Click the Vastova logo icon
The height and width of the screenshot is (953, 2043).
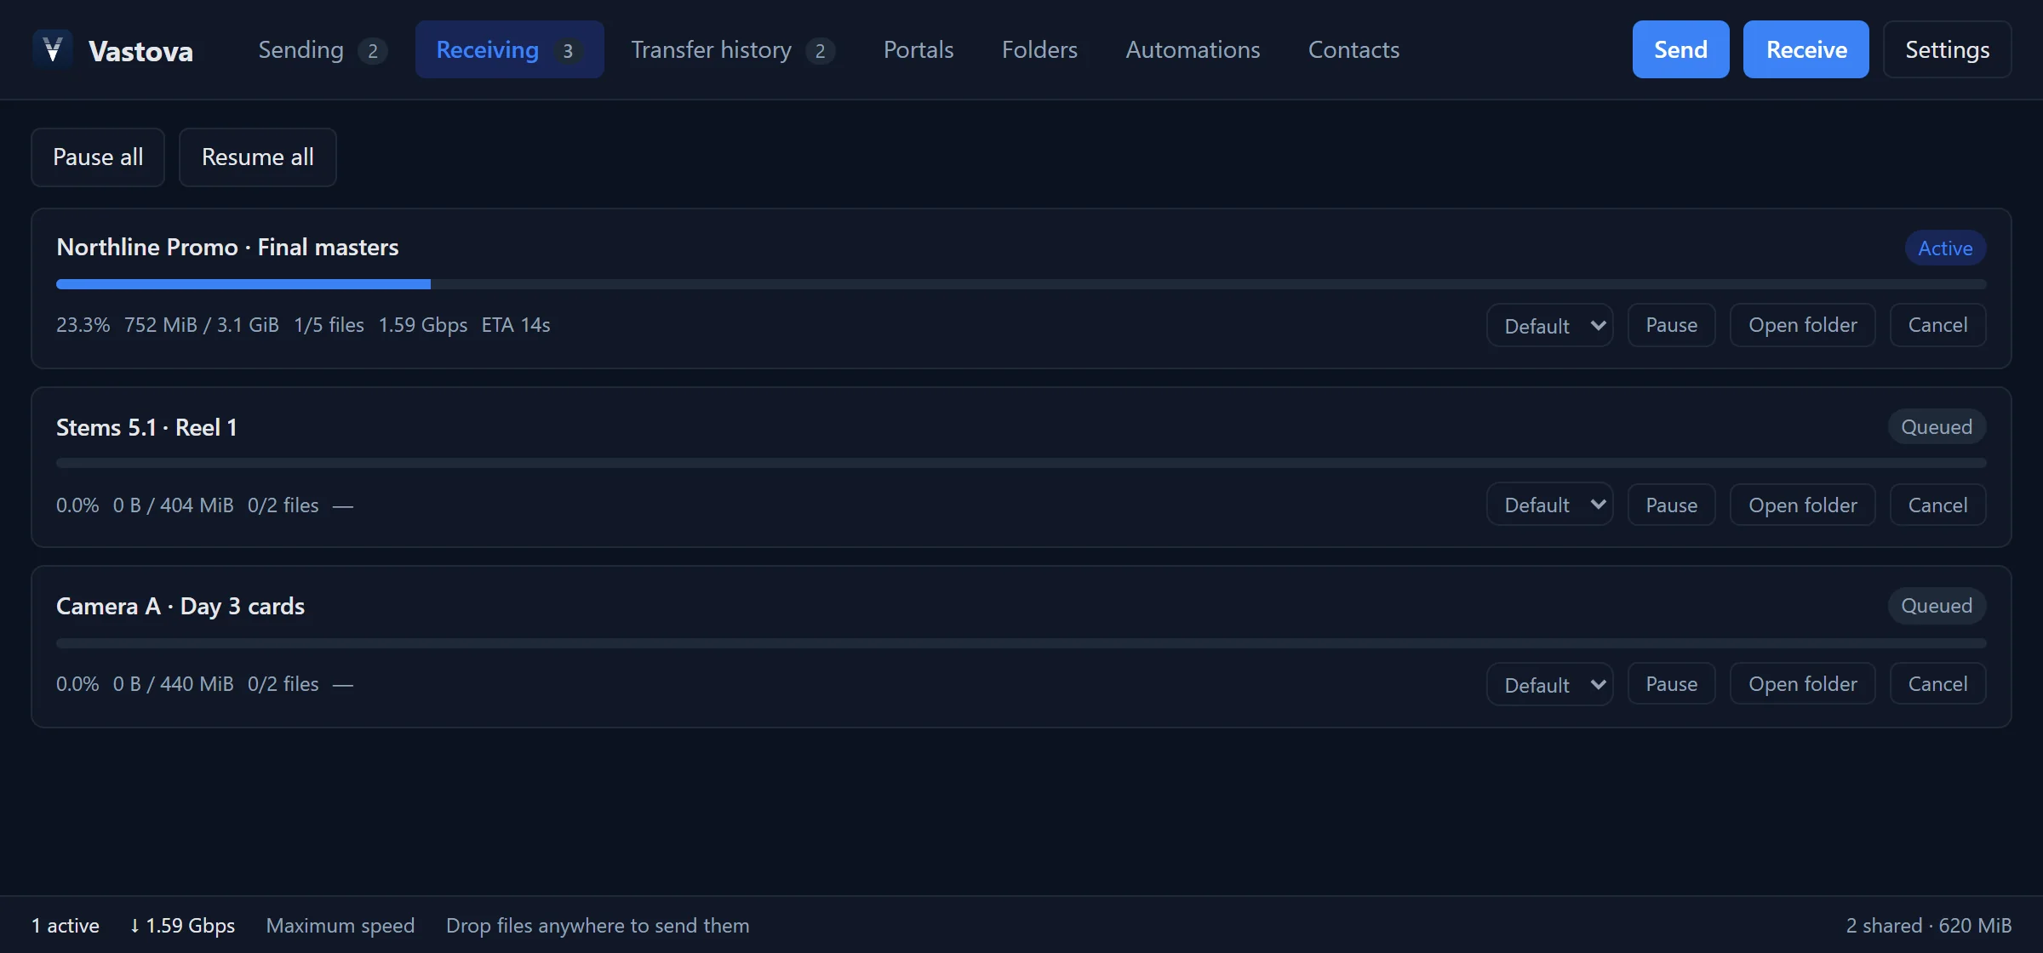(52, 49)
